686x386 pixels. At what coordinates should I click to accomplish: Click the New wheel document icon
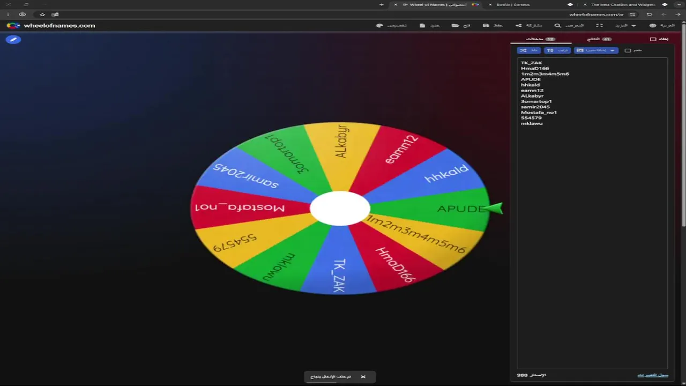click(422, 25)
